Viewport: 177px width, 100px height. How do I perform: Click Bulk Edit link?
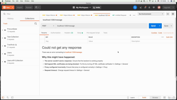(x=170, y=37)
